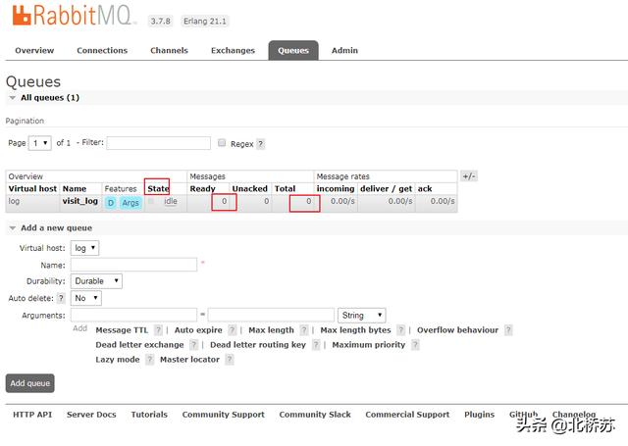Open help icon for Auto expire
Screen dimensions: 628x446
[233, 330]
